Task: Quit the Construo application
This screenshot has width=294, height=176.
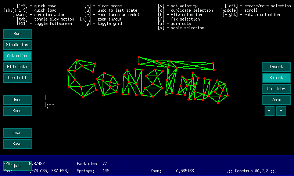Action: [17, 166]
